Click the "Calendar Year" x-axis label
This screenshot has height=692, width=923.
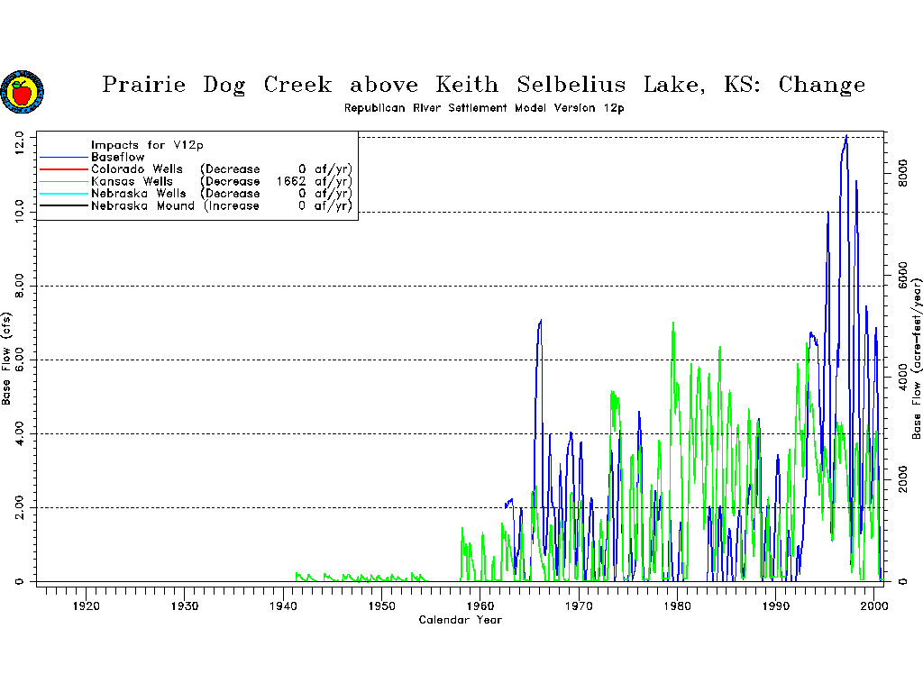461,620
